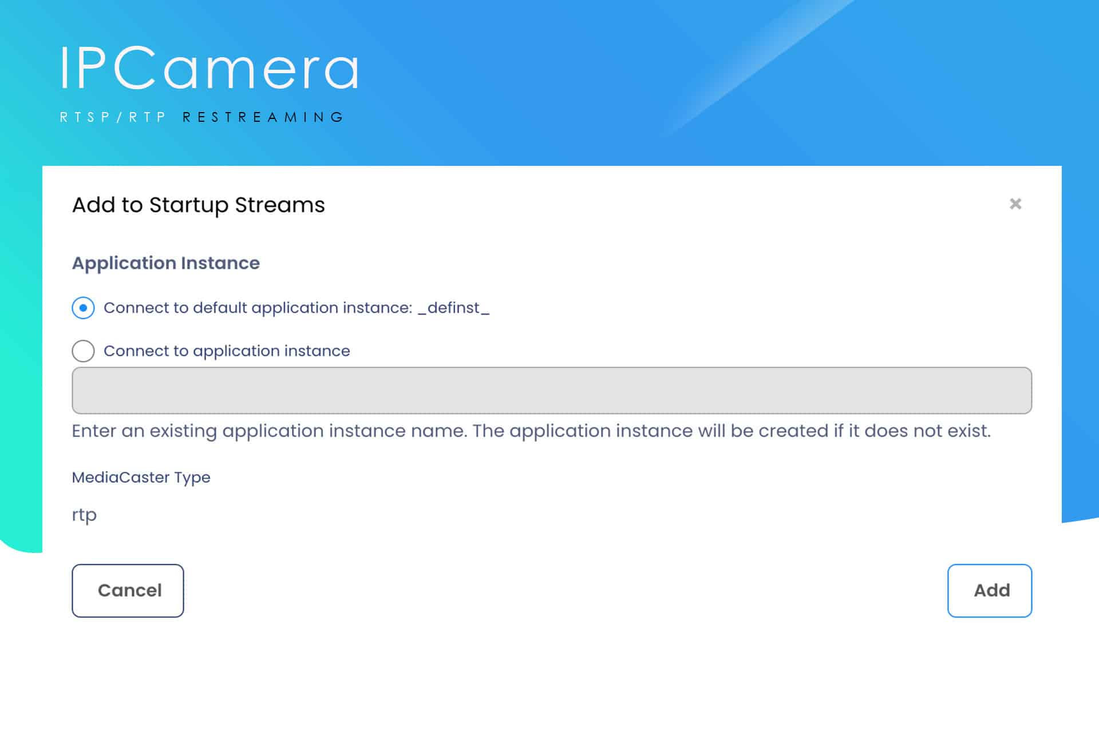Cancel adding the startup stream

click(128, 590)
